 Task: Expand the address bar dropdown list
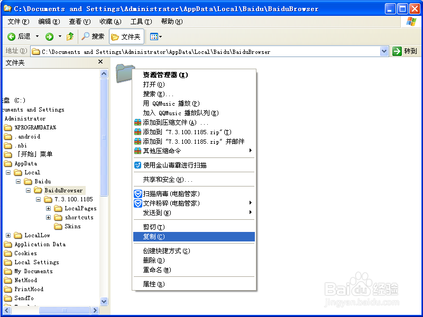click(x=384, y=51)
